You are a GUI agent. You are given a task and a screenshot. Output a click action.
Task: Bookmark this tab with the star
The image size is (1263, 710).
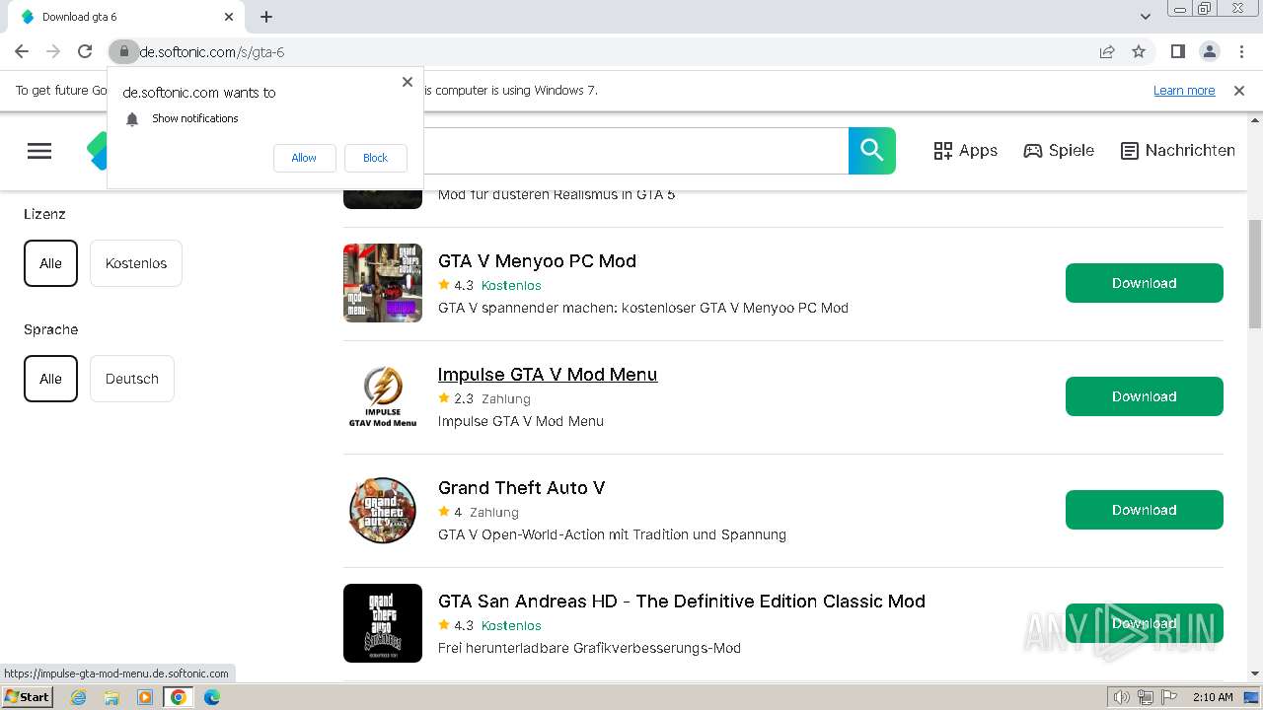[1139, 51]
